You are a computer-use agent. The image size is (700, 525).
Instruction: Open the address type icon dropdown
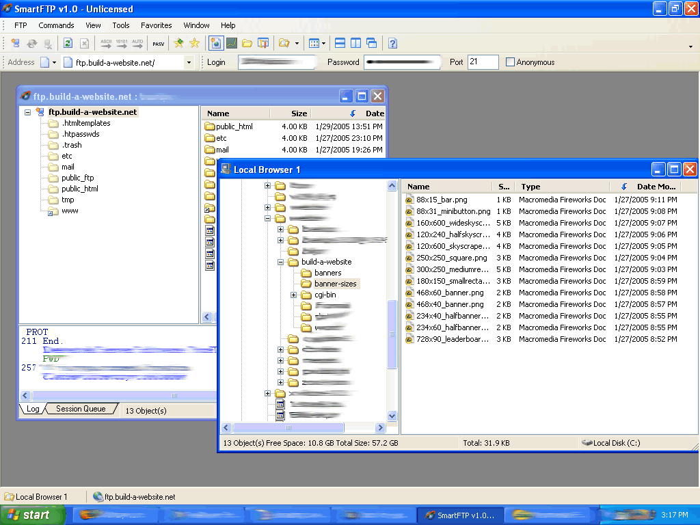pos(54,62)
